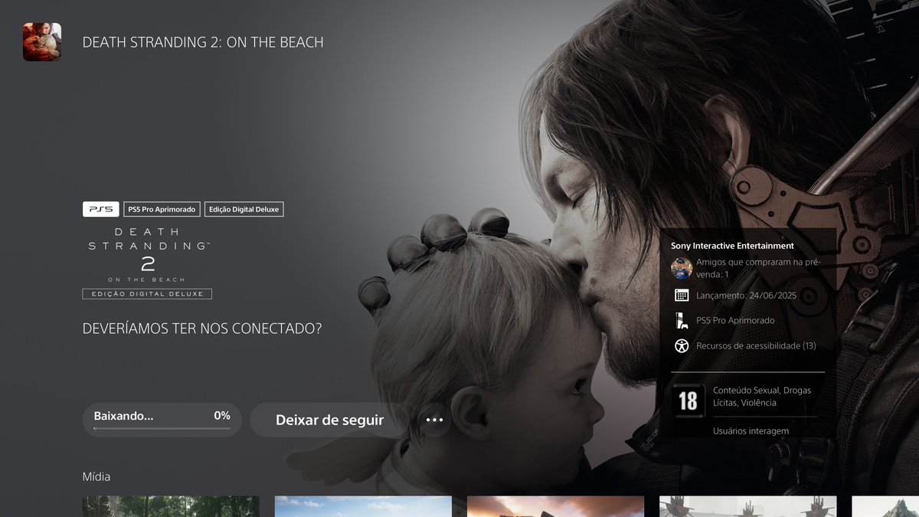Click the PS5 console icon in info panel
The image size is (919, 517).
click(x=682, y=320)
